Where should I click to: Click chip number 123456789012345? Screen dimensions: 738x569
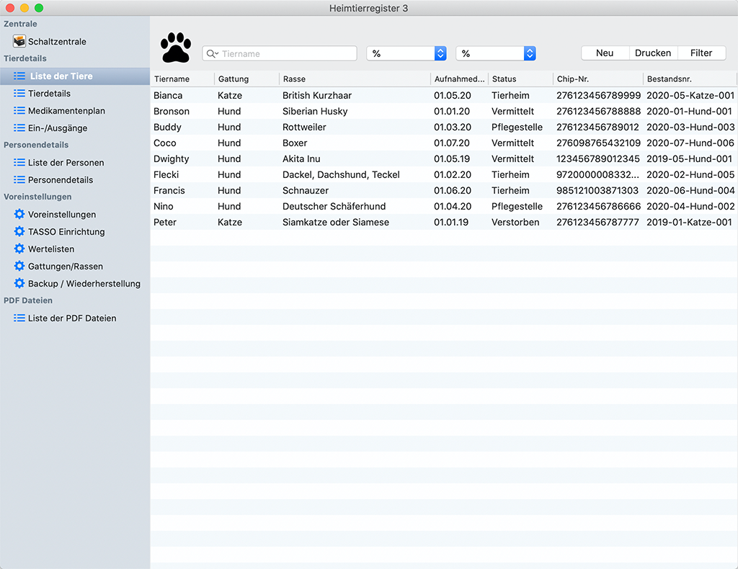pyautogui.click(x=597, y=159)
